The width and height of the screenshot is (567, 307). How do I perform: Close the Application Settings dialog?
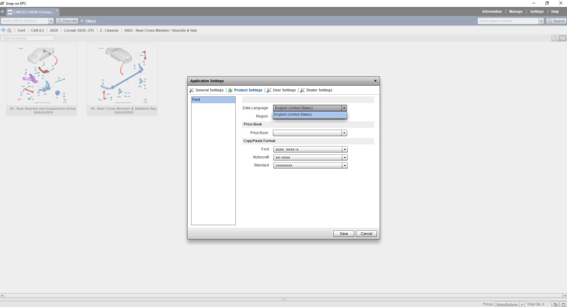click(375, 81)
